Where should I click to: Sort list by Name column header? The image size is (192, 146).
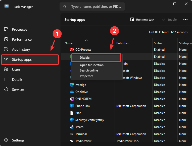coord(69,43)
